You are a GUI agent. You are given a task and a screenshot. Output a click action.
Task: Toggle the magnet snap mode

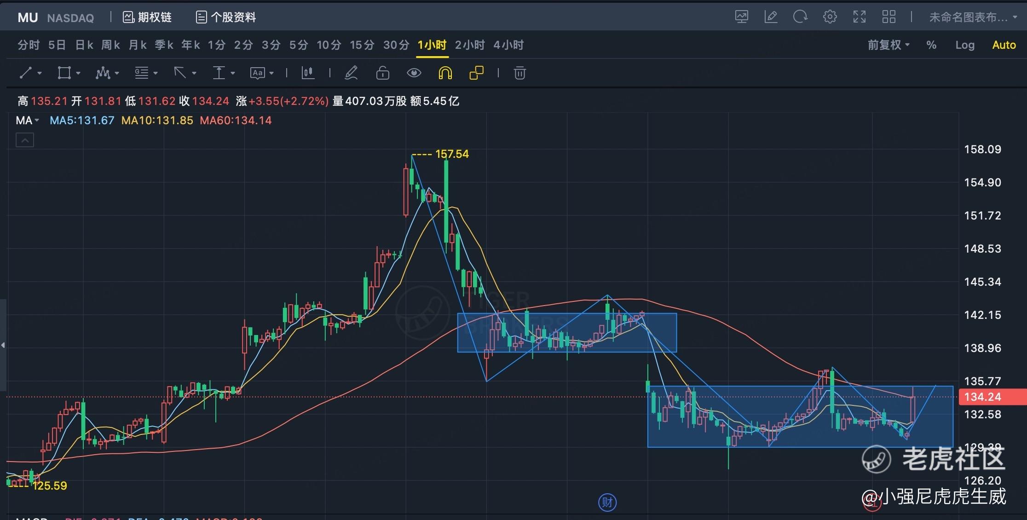(445, 73)
